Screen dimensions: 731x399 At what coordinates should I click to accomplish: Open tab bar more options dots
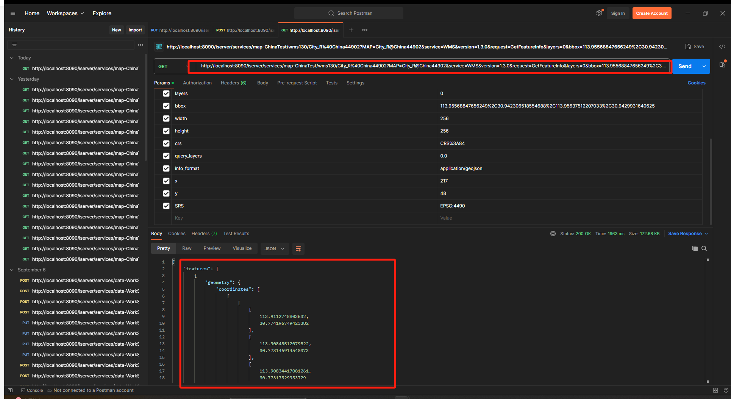(365, 30)
